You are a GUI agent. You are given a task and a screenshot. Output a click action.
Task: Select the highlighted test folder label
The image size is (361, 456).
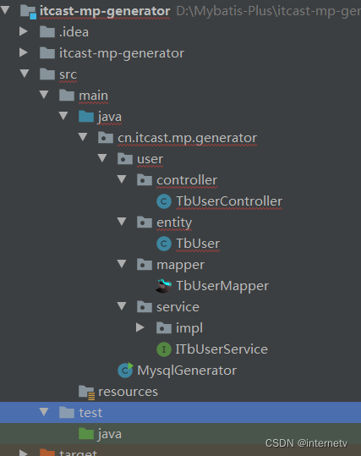[90, 413]
